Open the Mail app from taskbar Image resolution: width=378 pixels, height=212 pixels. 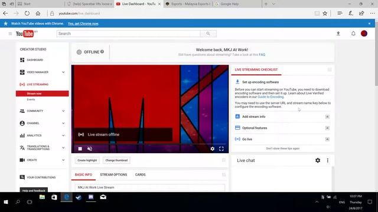pyautogui.click(x=103, y=197)
